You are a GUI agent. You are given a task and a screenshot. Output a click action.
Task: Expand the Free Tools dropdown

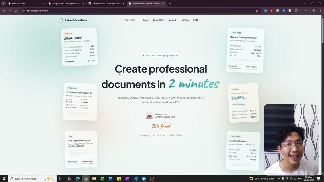click(x=131, y=20)
